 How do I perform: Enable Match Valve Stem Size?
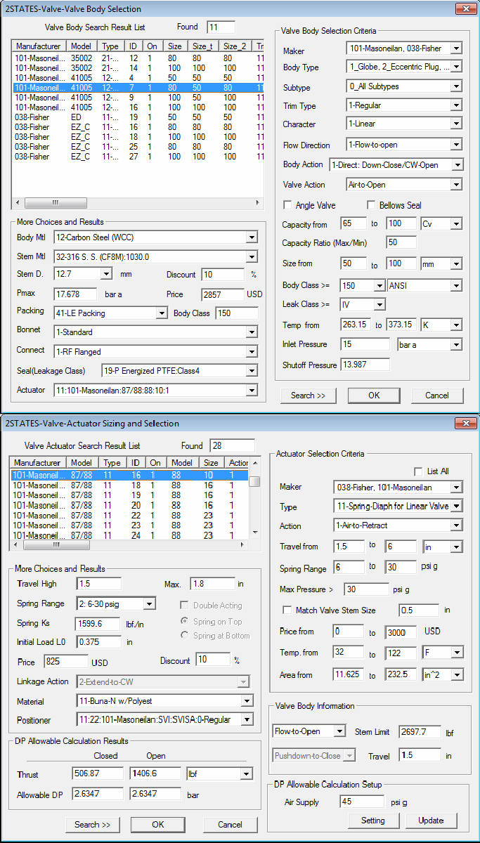[x=287, y=610]
